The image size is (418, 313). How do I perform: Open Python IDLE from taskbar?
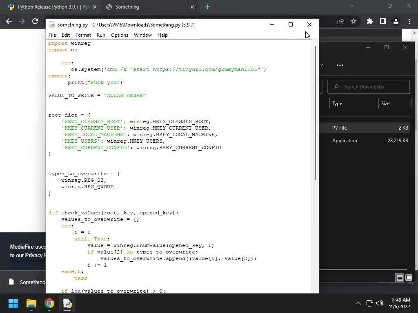(67, 303)
